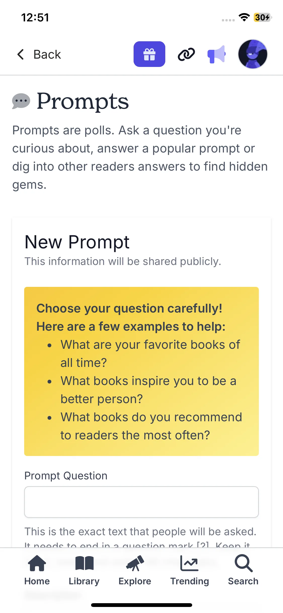This screenshot has width=283, height=613.
Task: Click the chain link icon
Action: click(186, 54)
